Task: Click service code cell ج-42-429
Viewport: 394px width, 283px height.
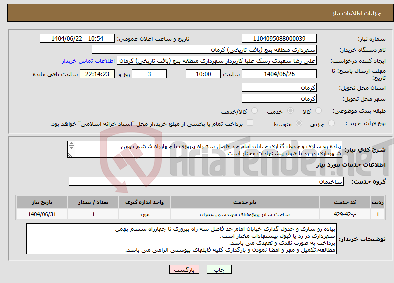Action: [345, 214]
